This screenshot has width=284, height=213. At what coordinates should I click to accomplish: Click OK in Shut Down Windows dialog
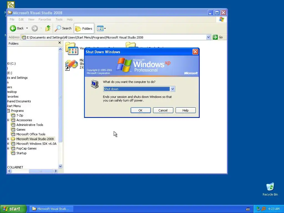tap(141, 110)
